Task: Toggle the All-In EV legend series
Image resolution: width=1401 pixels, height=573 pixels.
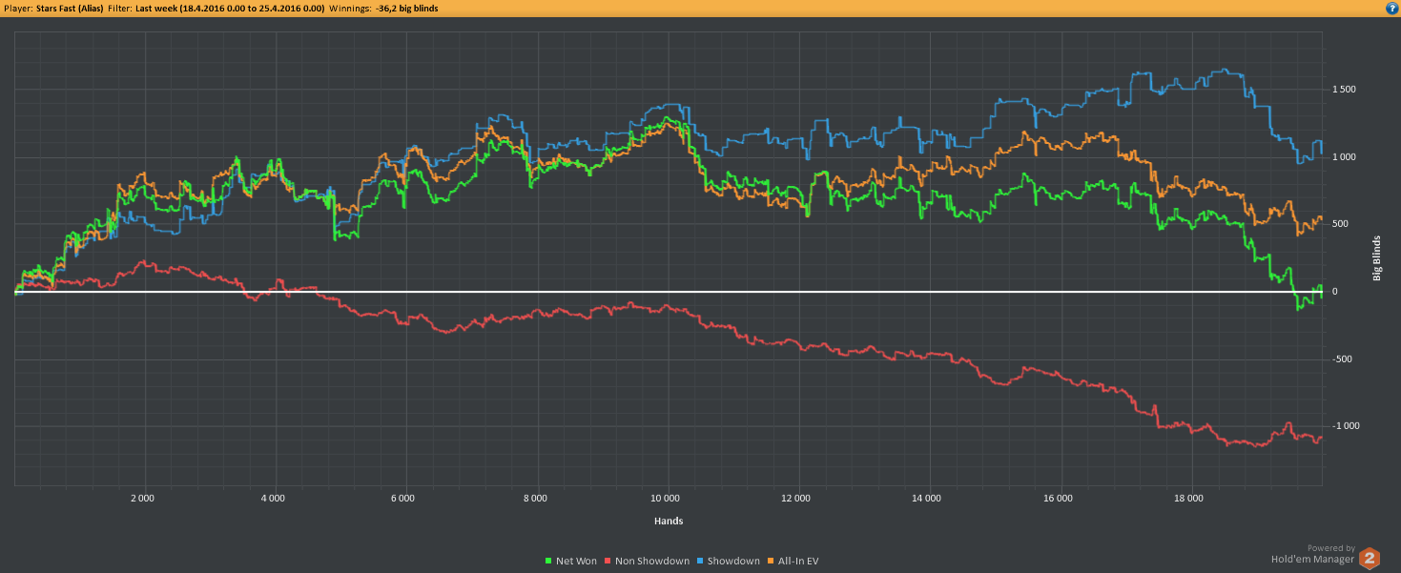Action: click(x=793, y=561)
